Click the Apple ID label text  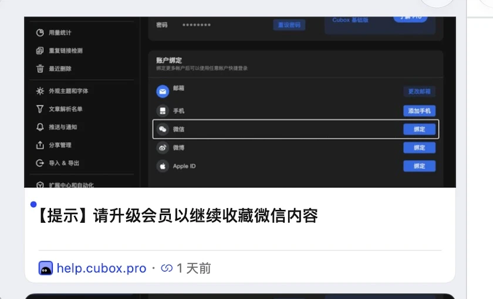[184, 166]
